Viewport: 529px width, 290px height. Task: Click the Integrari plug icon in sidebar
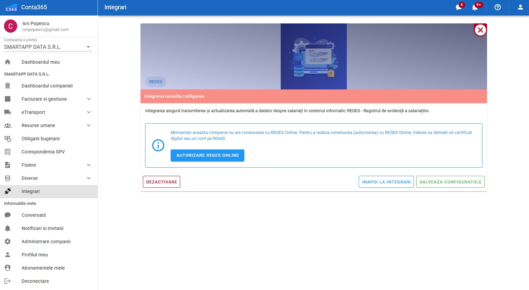tap(8, 191)
